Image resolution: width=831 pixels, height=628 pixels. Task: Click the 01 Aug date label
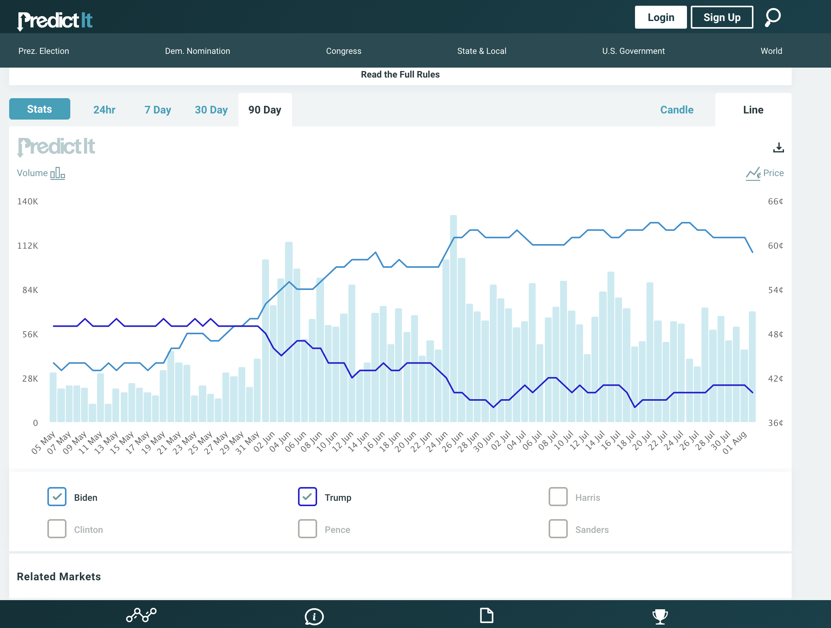pos(734,443)
